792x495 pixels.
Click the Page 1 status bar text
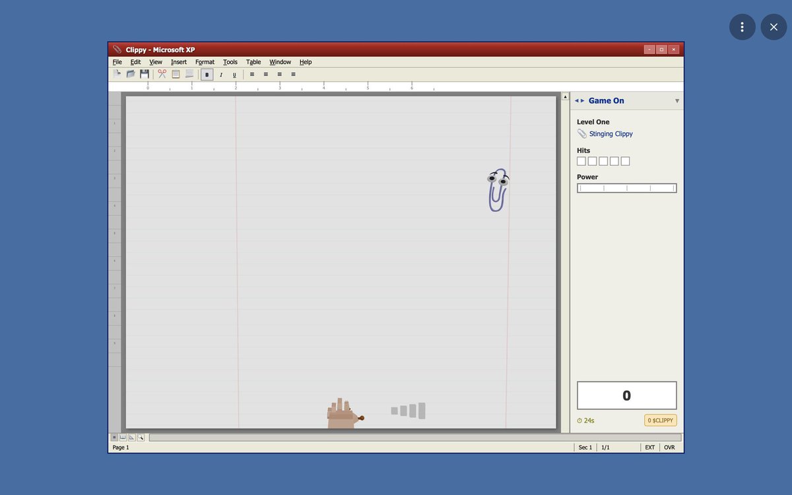[121, 447]
